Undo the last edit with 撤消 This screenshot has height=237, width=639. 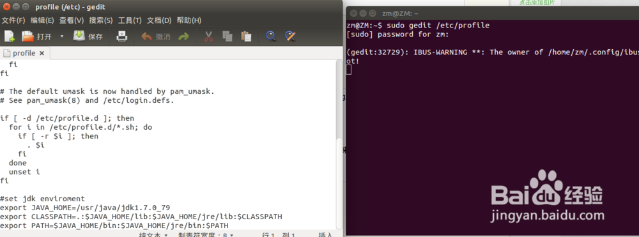point(156,36)
